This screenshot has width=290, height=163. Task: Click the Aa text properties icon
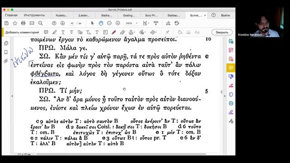tap(197, 32)
